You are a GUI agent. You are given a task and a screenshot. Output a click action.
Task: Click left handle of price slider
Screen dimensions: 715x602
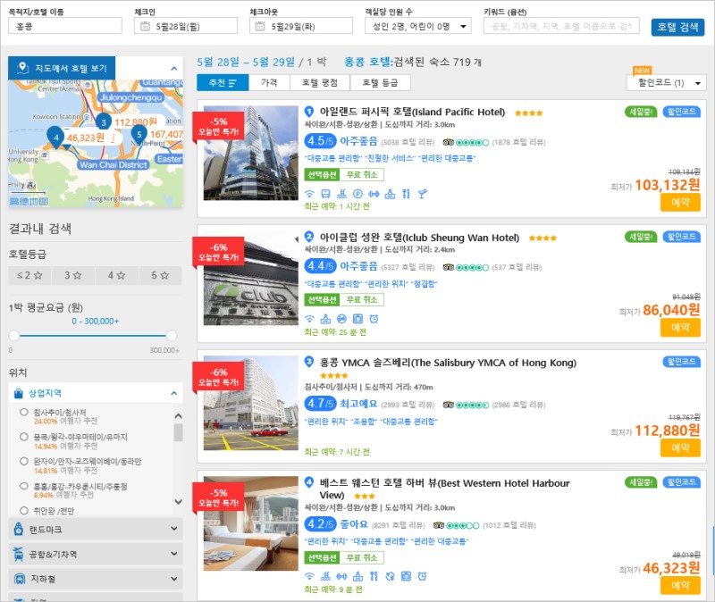coord(13,336)
